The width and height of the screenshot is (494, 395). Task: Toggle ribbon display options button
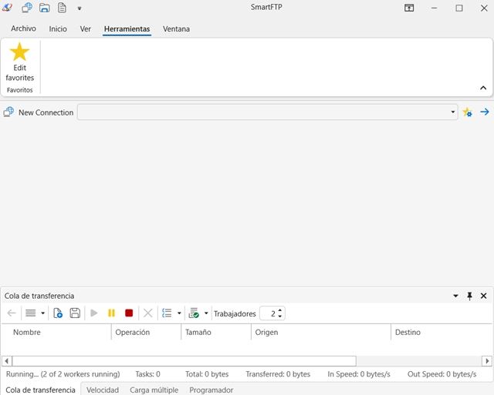[409, 8]
